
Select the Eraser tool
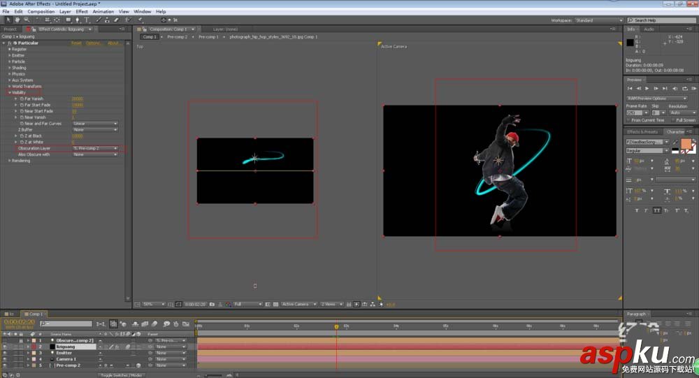(116, 20)
